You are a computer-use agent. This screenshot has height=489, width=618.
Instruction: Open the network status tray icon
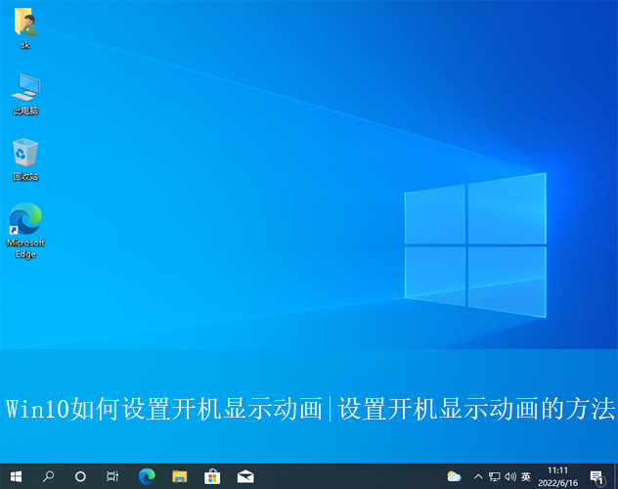[x=494, y=476]
